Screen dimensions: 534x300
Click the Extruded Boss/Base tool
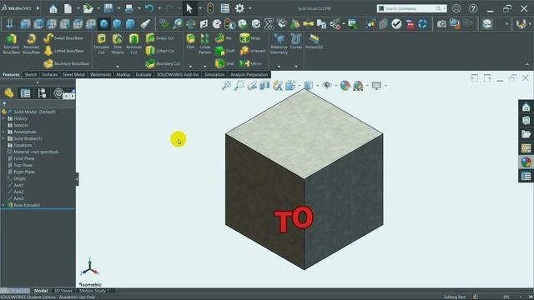pyautogui.click(x=11, y=44)
